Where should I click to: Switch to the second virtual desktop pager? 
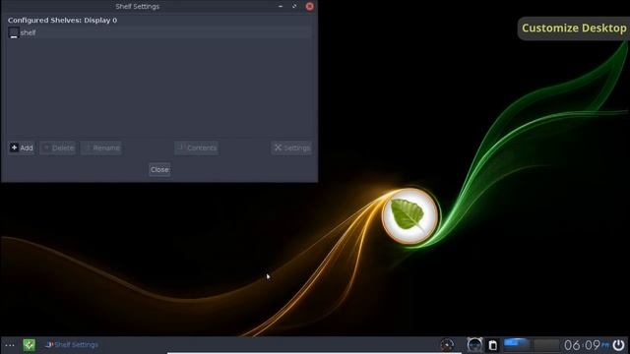[x=545, y=345]
